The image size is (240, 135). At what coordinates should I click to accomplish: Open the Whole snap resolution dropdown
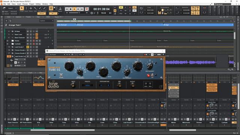pyautogui.click(x=42, y=13)
